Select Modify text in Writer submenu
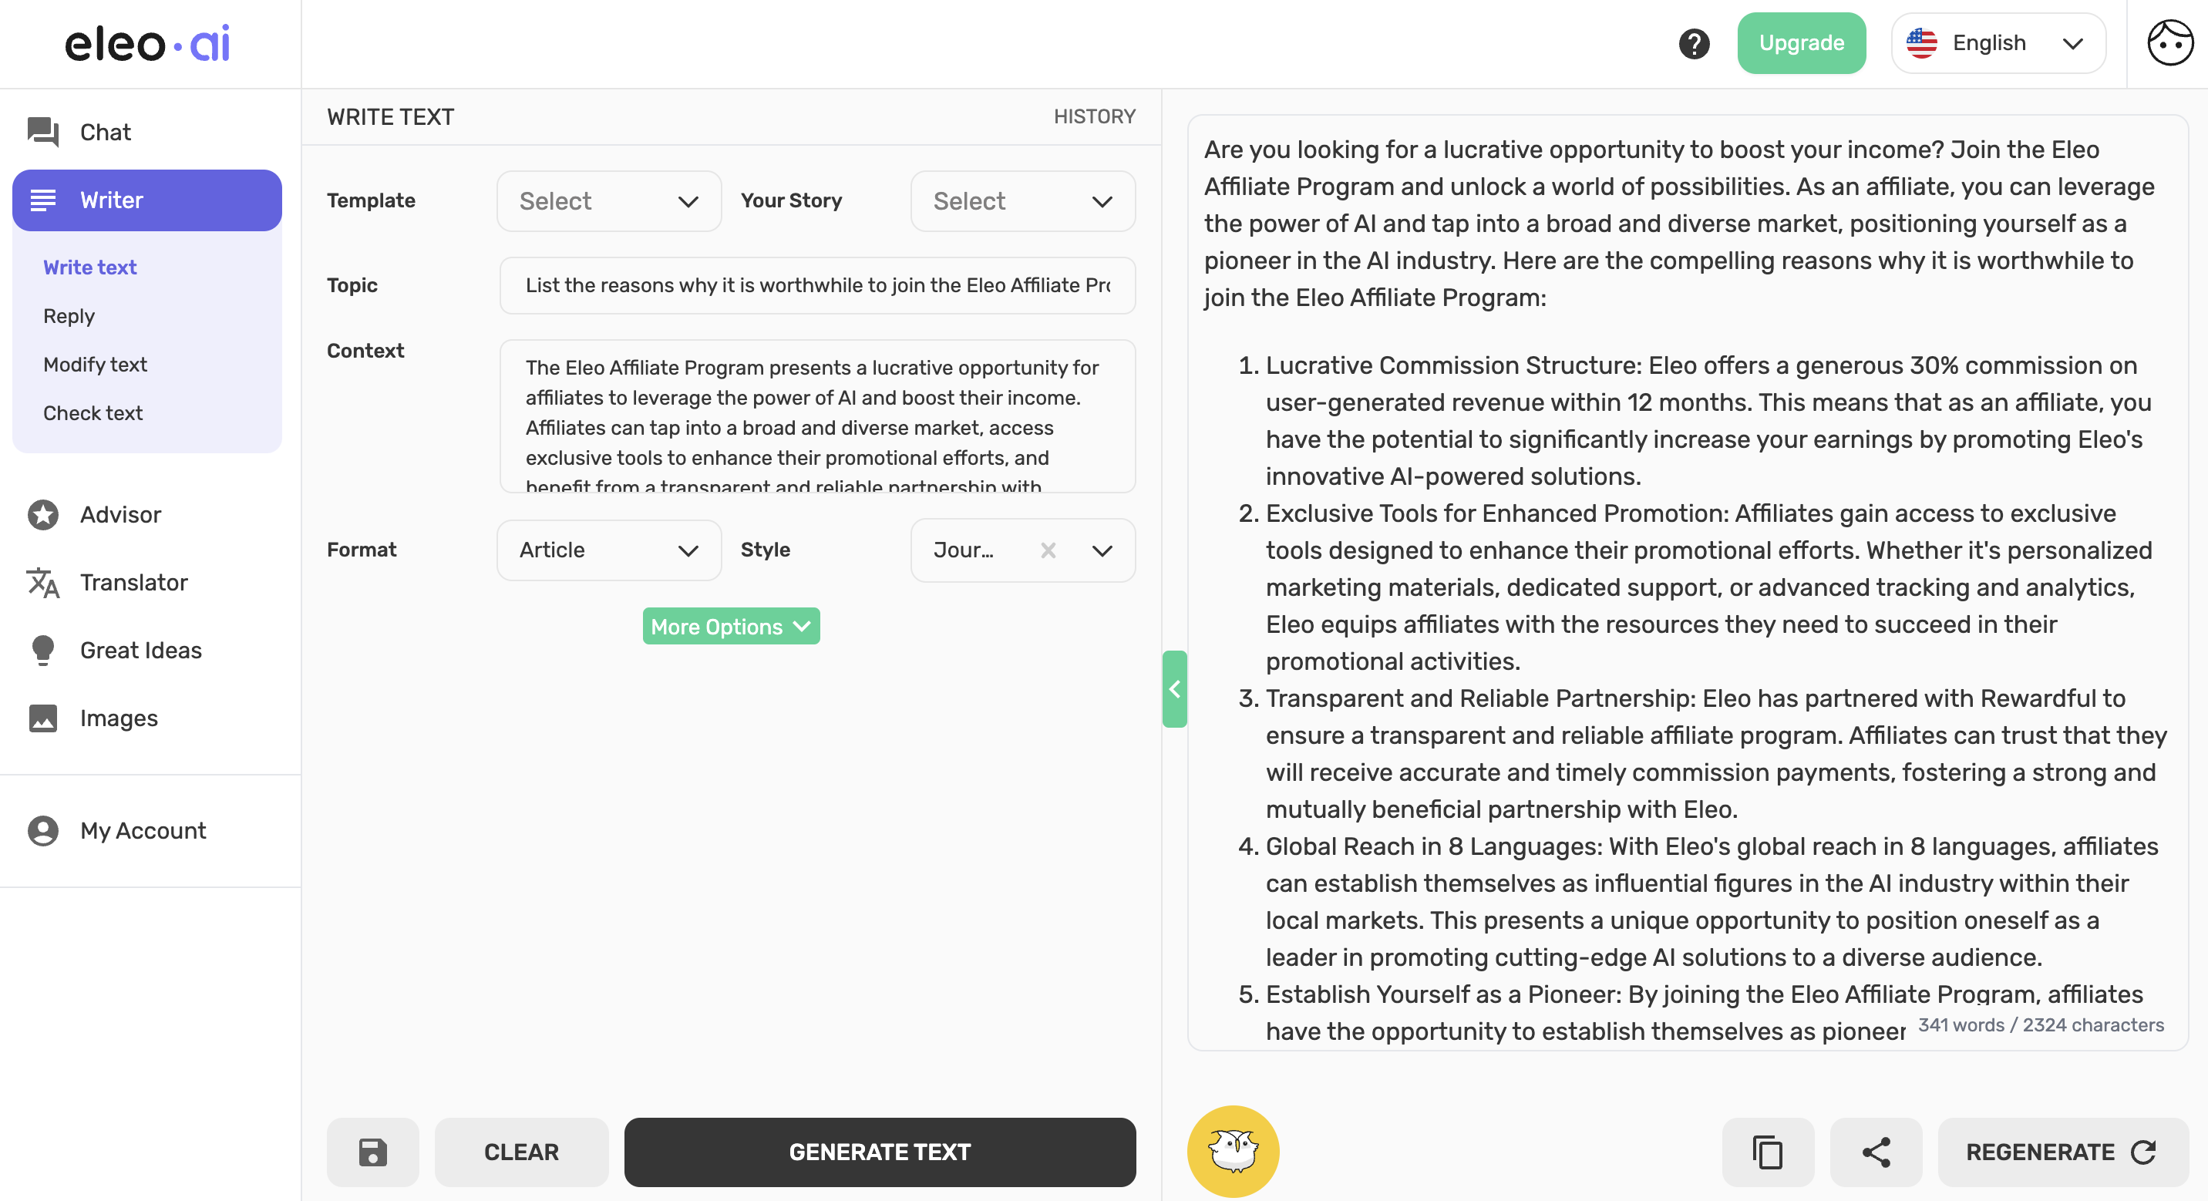This screenshot has height=1201, width=2208. click(95, 365)
